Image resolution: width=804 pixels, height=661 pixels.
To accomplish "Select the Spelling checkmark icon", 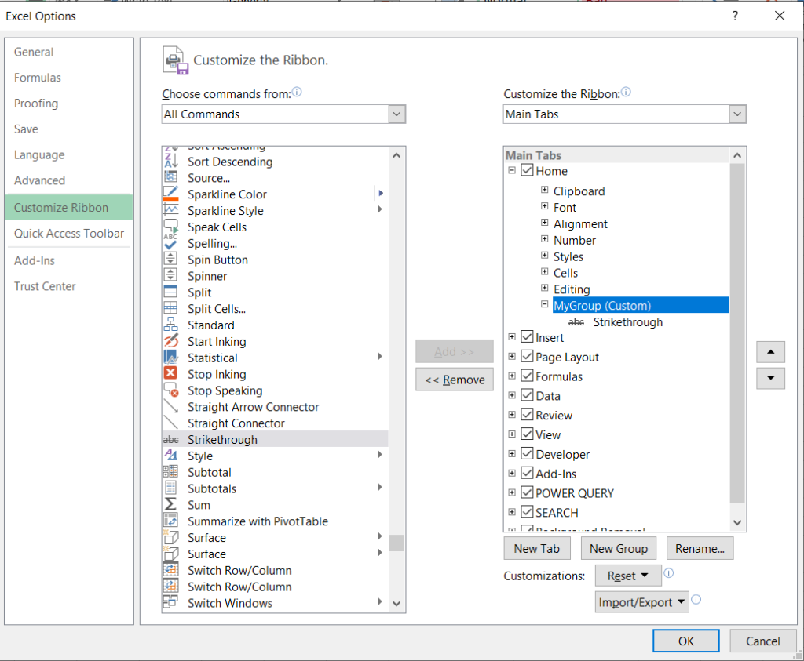I will pyautogui.click(x=170, y=244).
